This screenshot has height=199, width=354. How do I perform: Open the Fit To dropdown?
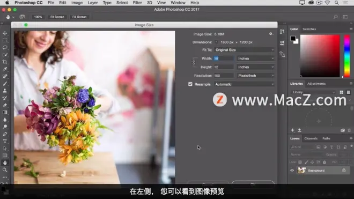coord(244,50)
